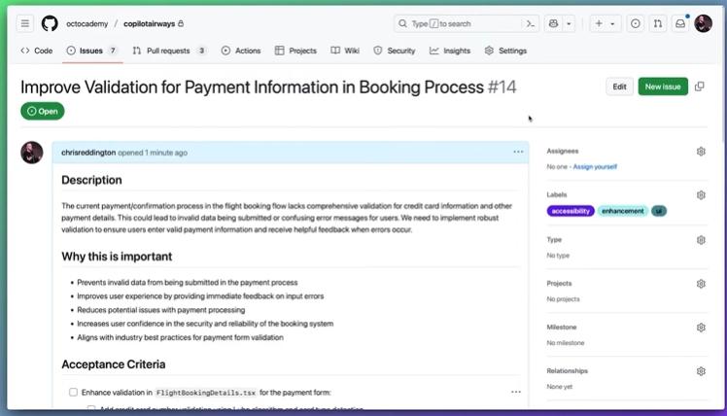Expand the plus create-new dropdown
The image size is (727, 416).
tap(605, 23)
